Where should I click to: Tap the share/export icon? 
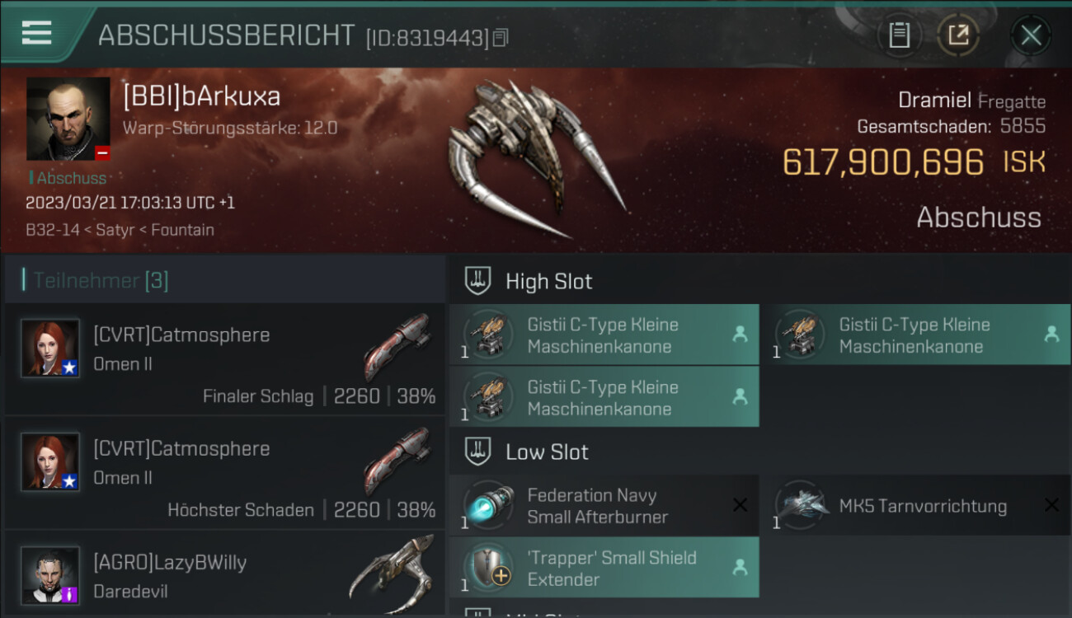[958, 35]
